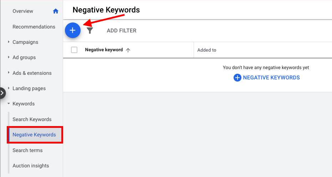Screen dimensions: 332x177
Task: Open Search terms page
Action: [27, 150]
